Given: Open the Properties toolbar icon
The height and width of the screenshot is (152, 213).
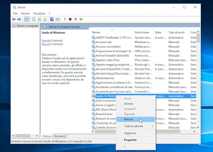Looking at the screenshot, I should tap(34, 19).
